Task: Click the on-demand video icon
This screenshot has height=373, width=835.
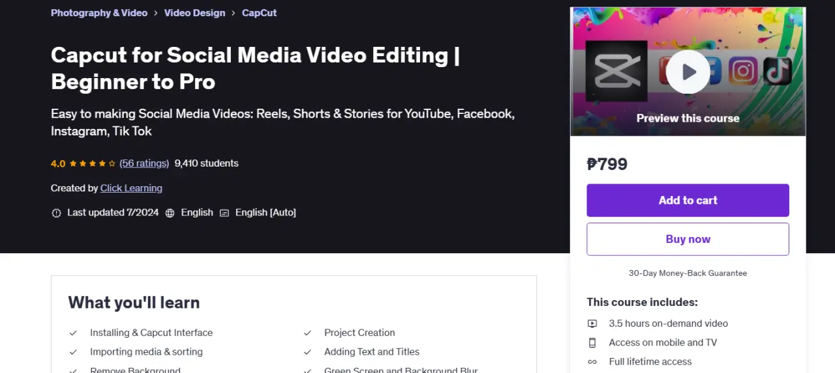Action: click(592, 324)
